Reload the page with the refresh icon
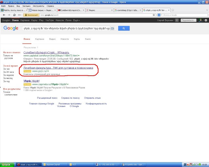Screen dimensions: 209x167 (14, 15)
